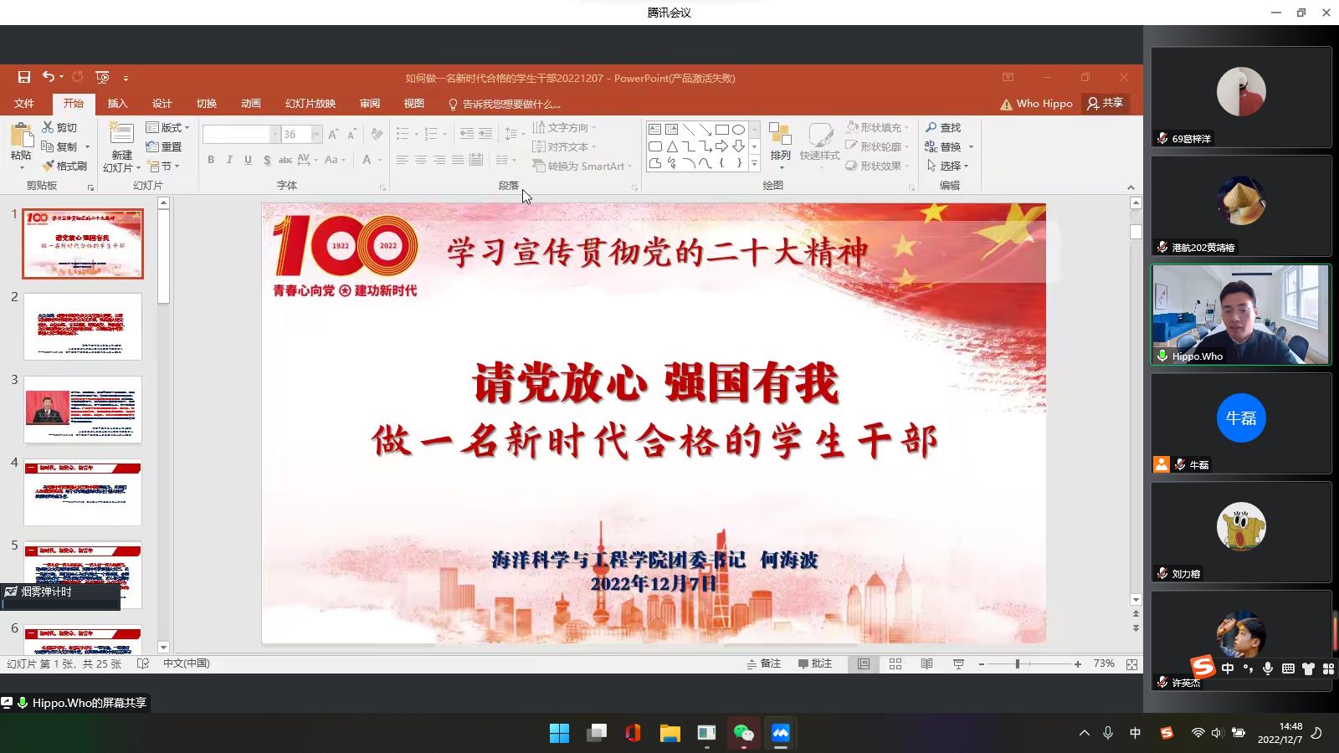This screenshot has width=1339, height=753.
Task: Switch to the 动画 Animations tab
Action: point(251,104)
